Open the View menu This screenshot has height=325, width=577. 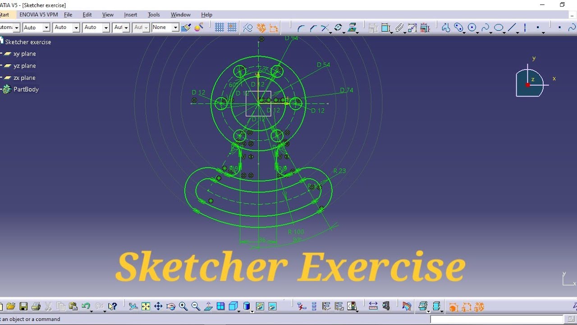[x=108, y=14]
